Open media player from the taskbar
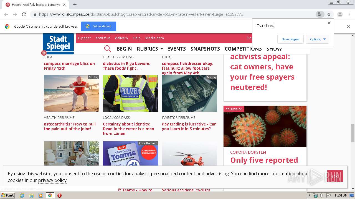This screenshot has width=355, height=199. [x=41, y=195]
